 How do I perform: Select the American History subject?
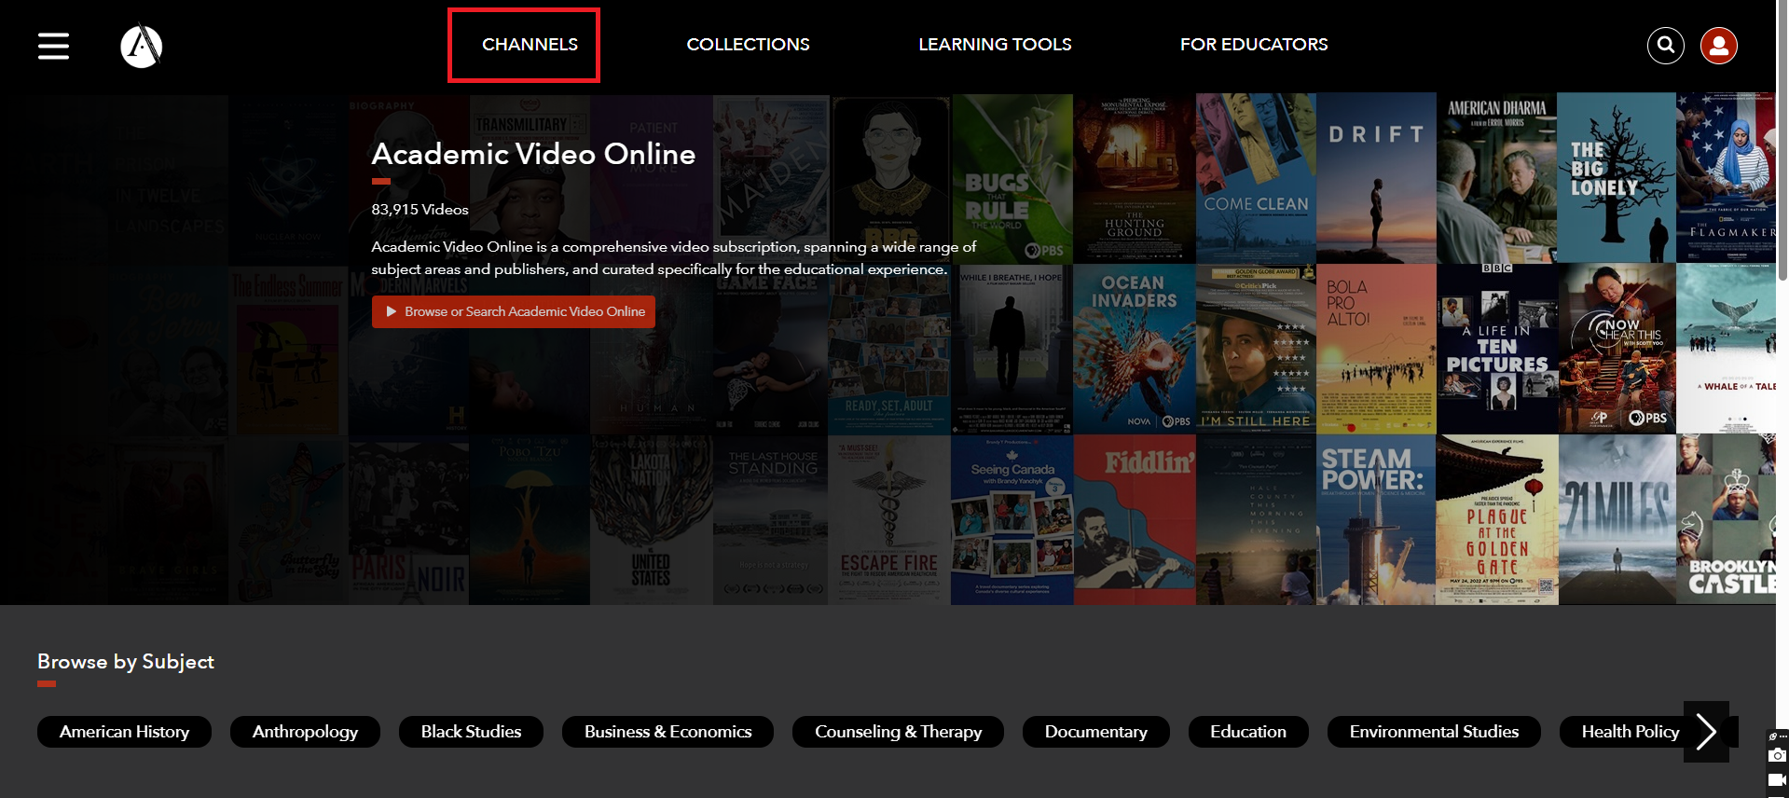coord(124,732)
